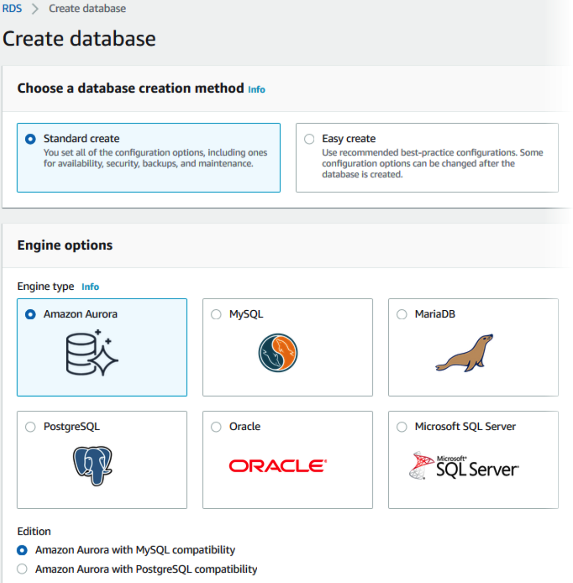
Task: Click the PostgreSQL elephant logo
Action: pos(92,466)
